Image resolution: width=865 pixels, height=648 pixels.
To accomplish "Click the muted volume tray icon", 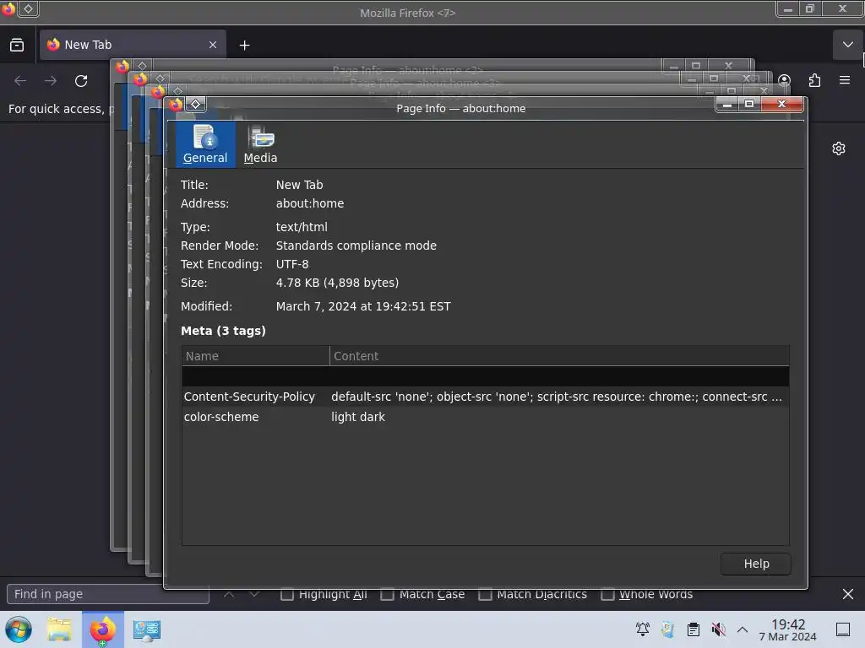I will tap(718, 629).
